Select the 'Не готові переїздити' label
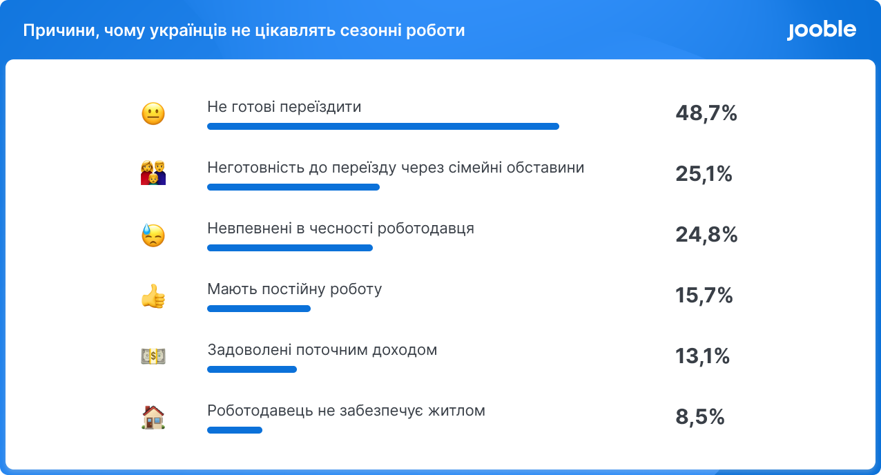The height and width of the screenshot is (475, 881). click(x=284, y=107)
